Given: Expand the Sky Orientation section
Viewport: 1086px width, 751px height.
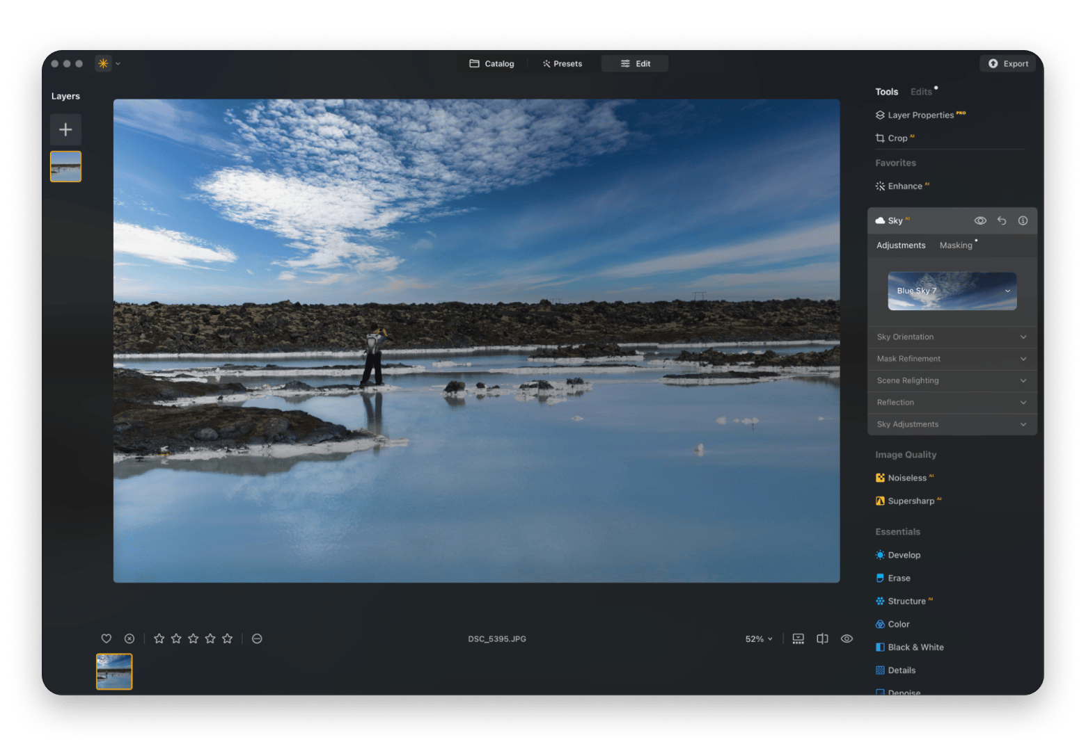Looking at the screenshot, I should (952, 337).
